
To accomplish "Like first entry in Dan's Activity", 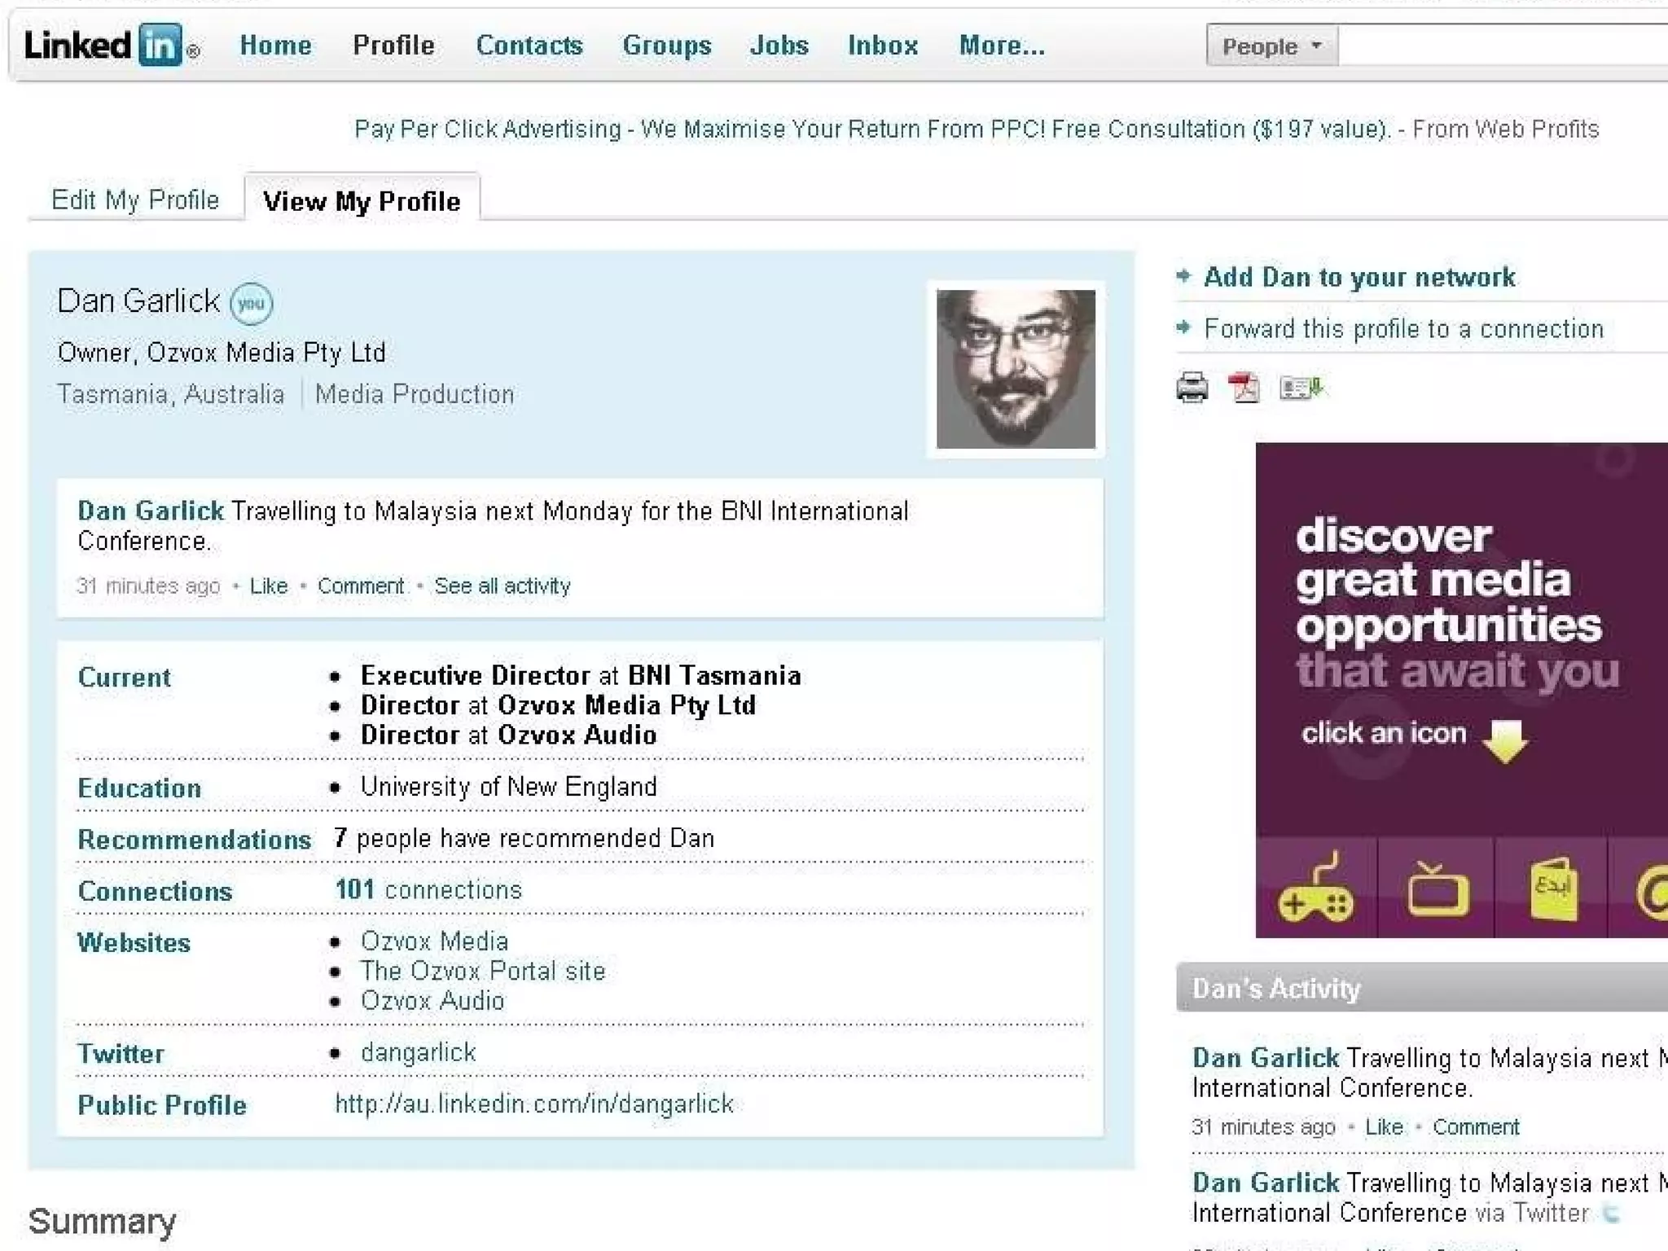I will [x=1383, y=1126].
